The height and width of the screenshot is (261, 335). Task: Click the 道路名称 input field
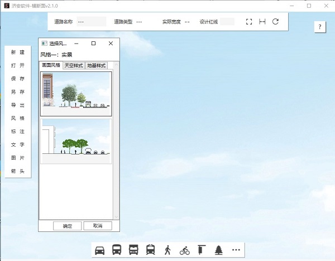(x=91, y=22)
